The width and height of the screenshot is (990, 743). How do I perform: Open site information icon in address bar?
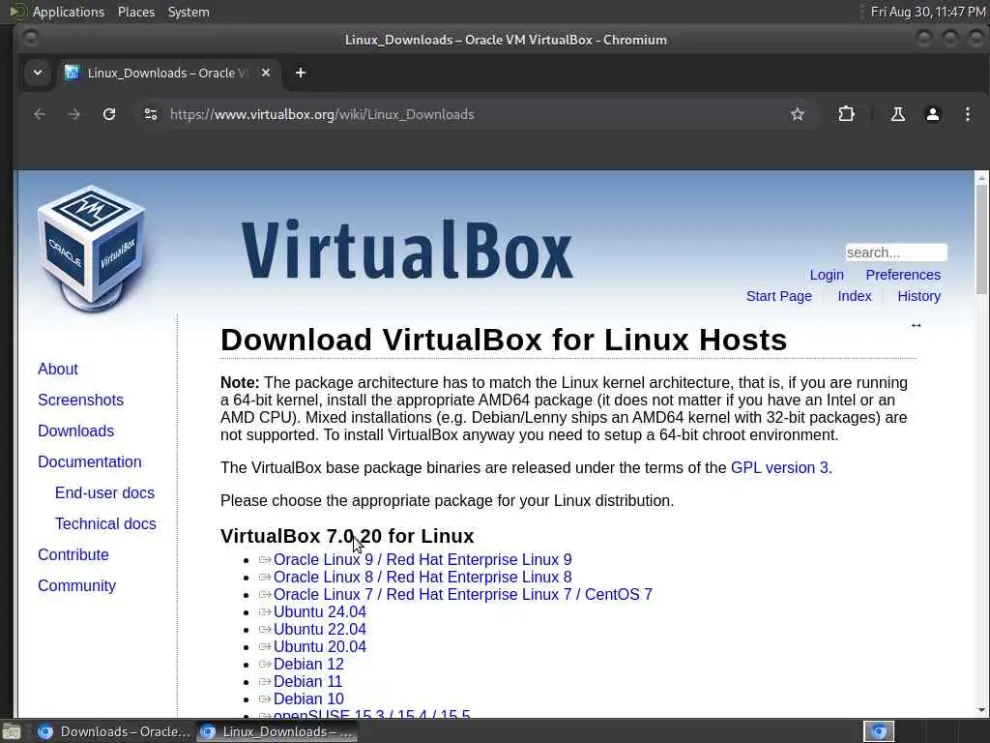point(151,114)
